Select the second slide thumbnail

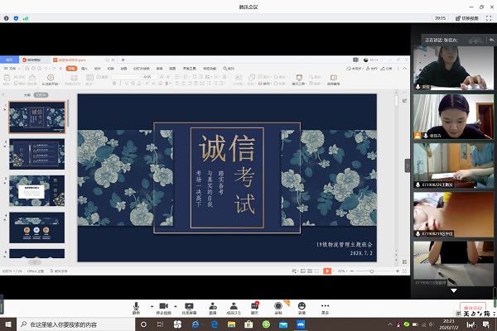click(x=37, y=152)
